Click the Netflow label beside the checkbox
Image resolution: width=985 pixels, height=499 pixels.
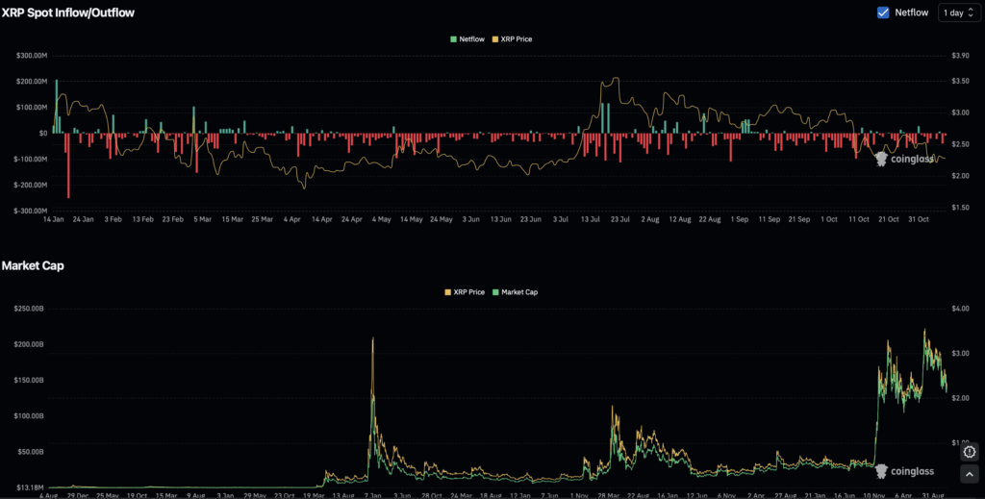(x=912, y=12)
